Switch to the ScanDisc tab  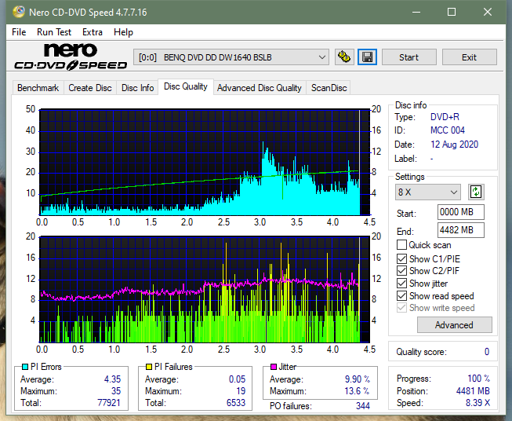[329, 88]
